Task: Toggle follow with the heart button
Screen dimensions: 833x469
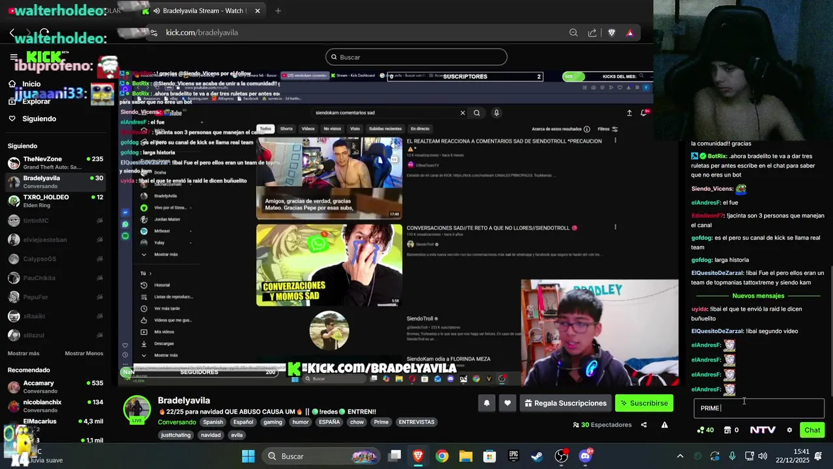Action: coord(508,403)
